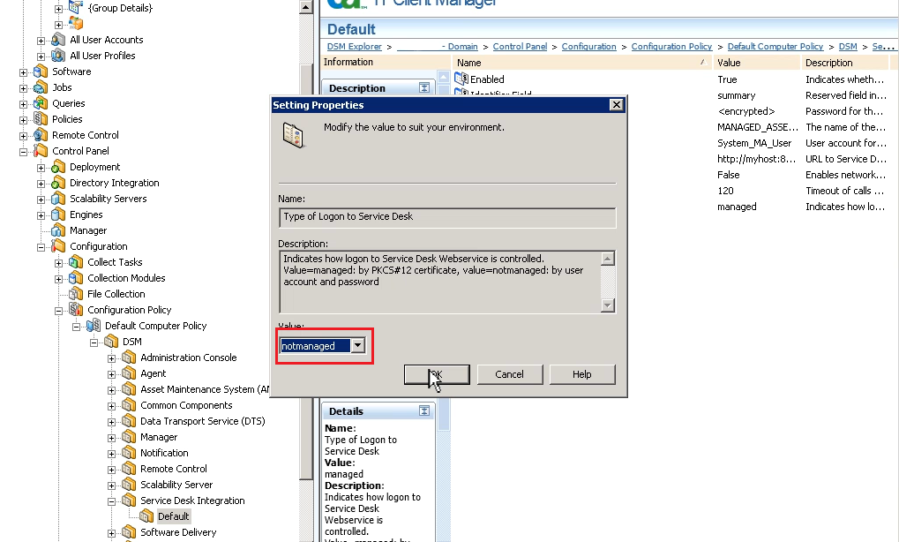This screenshot has height=542, width=899.
Task: Follow the Configuration Policy breadcrumb link
Action: coord(671,47)
